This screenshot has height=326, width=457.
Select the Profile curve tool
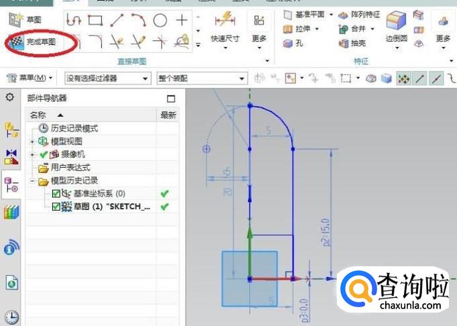73,20
